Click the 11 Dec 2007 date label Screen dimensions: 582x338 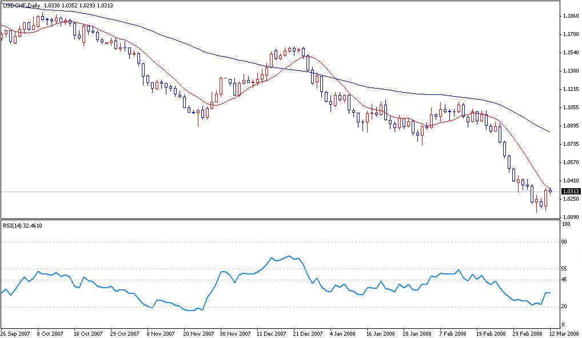(x=272, y=333)
